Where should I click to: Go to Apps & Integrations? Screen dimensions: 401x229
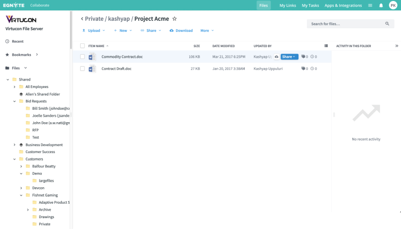(x=343, y=5)
